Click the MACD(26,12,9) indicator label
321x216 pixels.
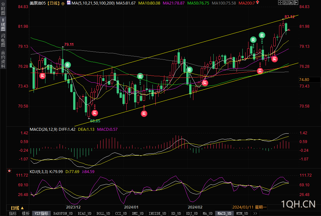tap(44, 129)
